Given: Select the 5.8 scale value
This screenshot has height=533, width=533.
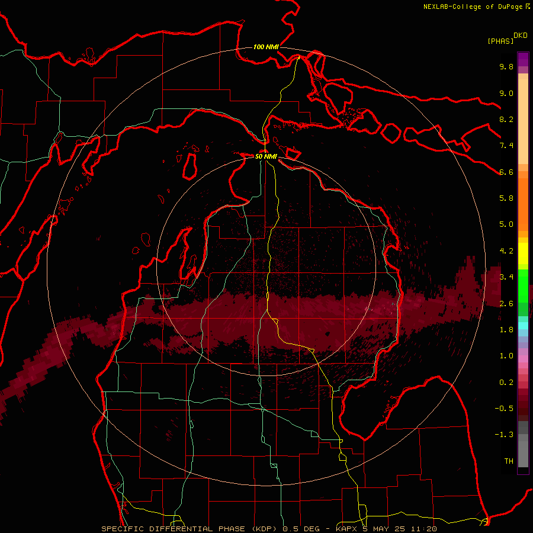Looking at the screenshot, I should (x=506, y=198).
